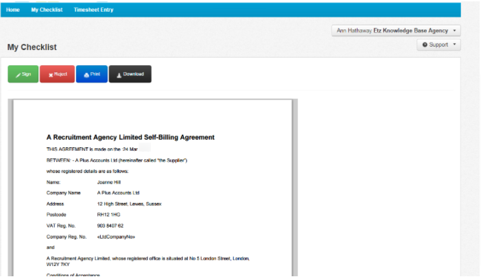Screen dimensions: 481x279
Task: Click the 'VAT Reg. No.' label
Action: click(x=61, y=226)
